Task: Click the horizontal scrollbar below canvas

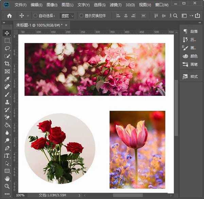Action: point(128,195)
